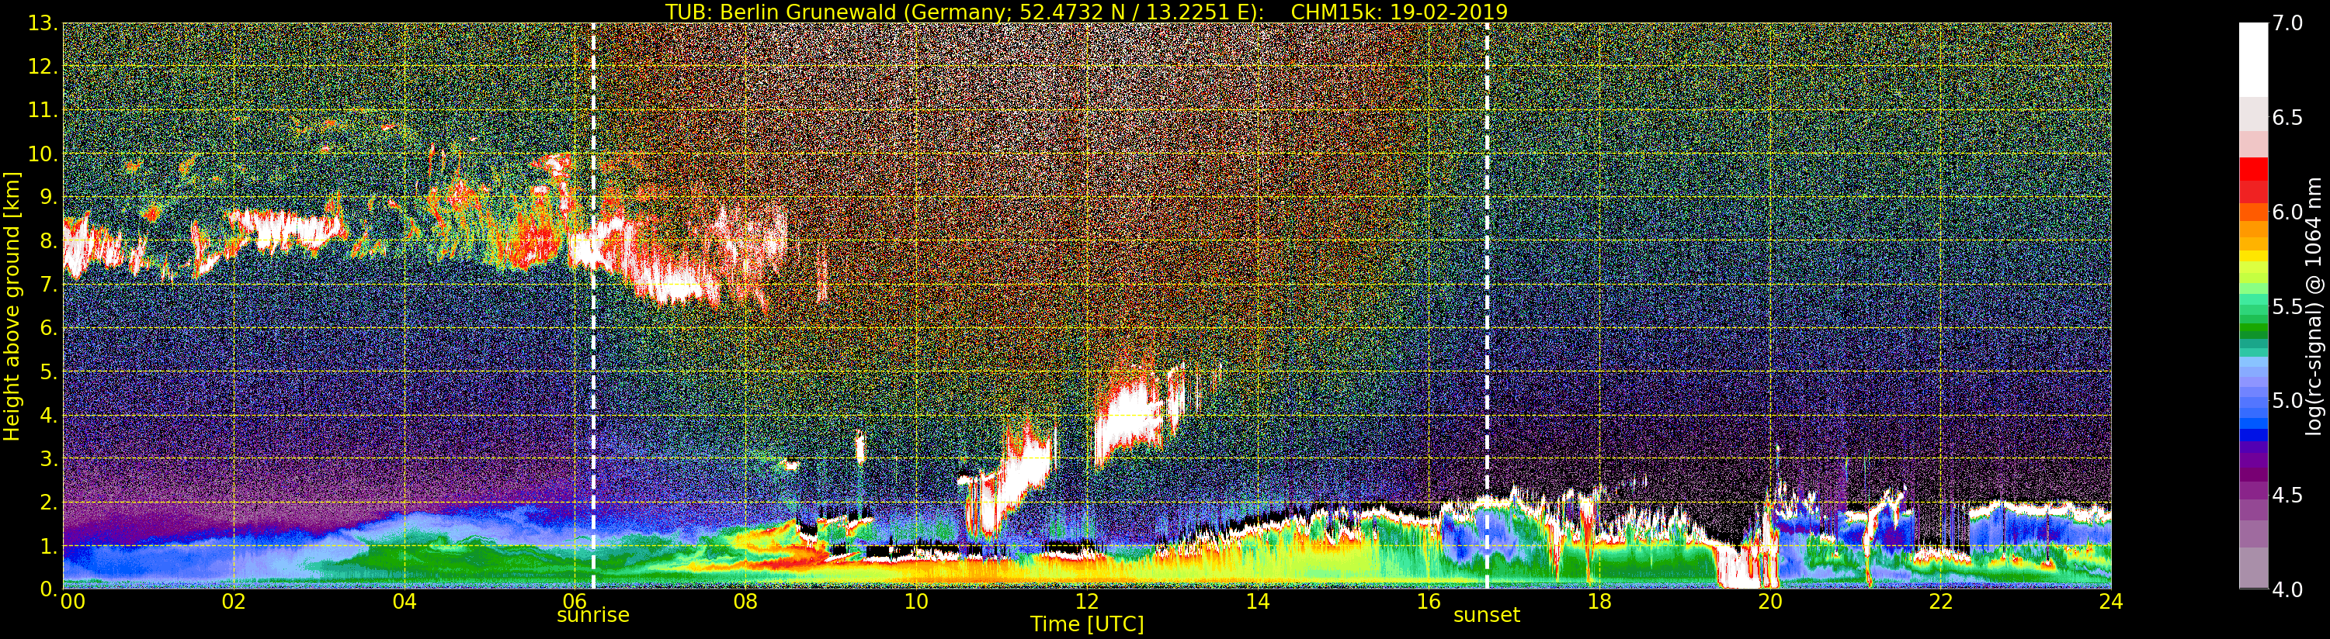The image size is (2330, 639).
Task: Click the 'Height above ground [km]' axis label
Action: pos(12,306)
